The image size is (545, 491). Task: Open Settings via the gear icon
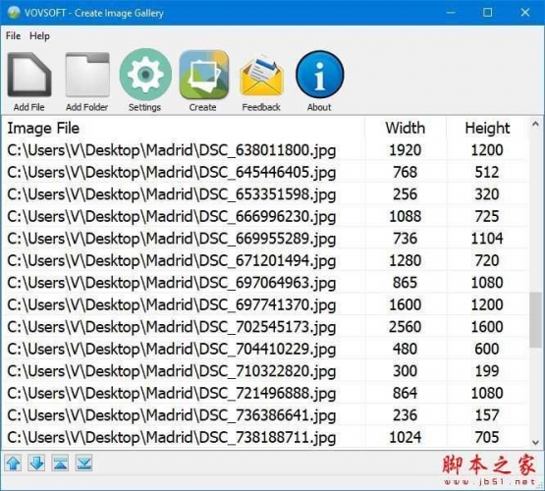coord(145,75)
